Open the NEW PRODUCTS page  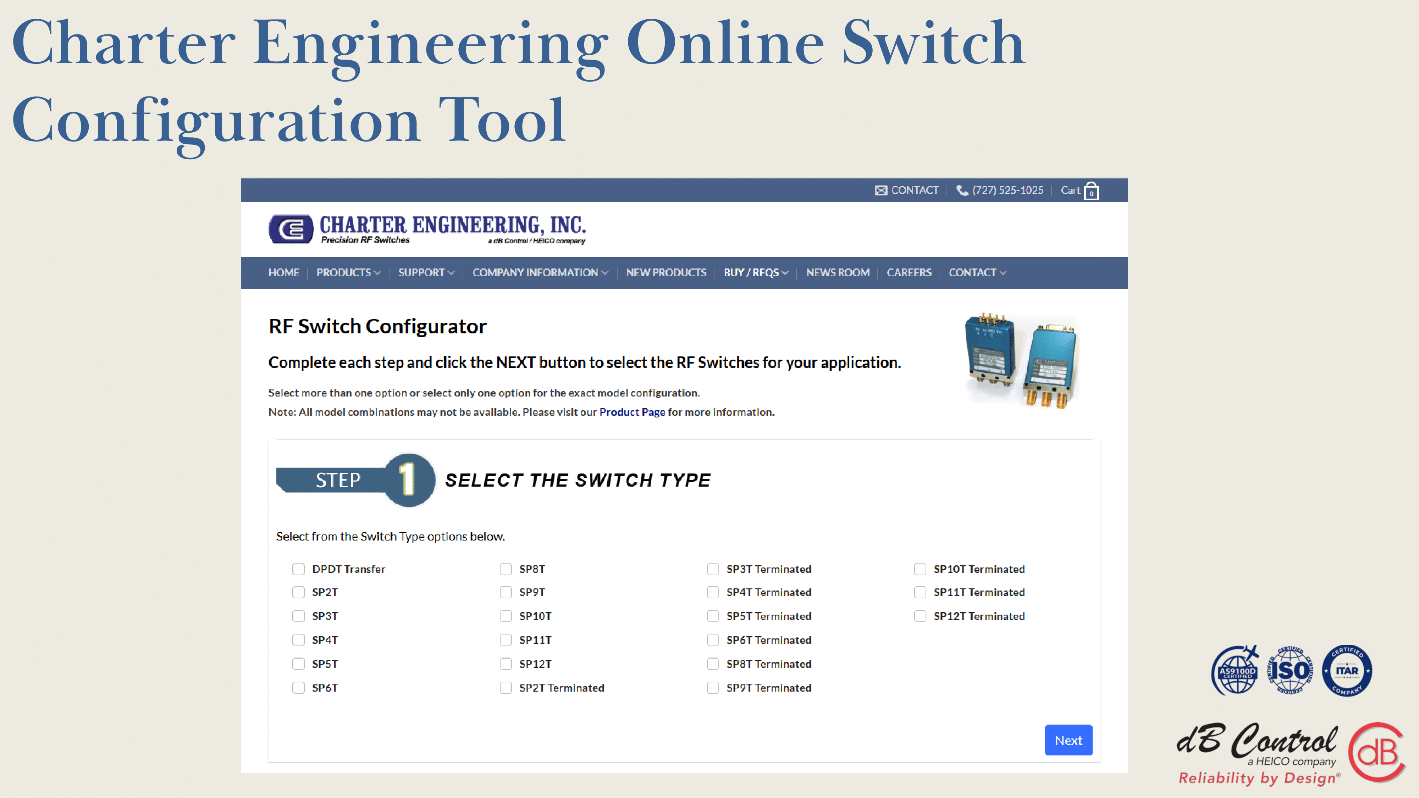[666, 273]
